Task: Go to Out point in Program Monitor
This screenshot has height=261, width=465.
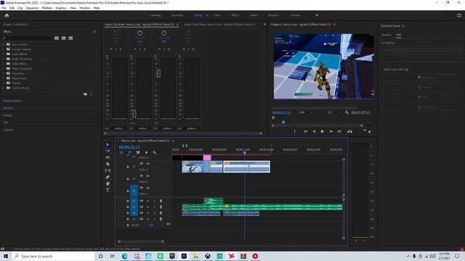Action: pyautogui.click(x=339, y=131)
